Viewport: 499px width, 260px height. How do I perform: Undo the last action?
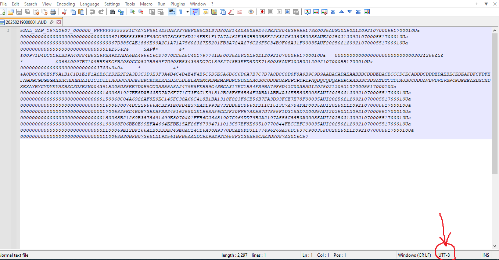tap(92, 12)
